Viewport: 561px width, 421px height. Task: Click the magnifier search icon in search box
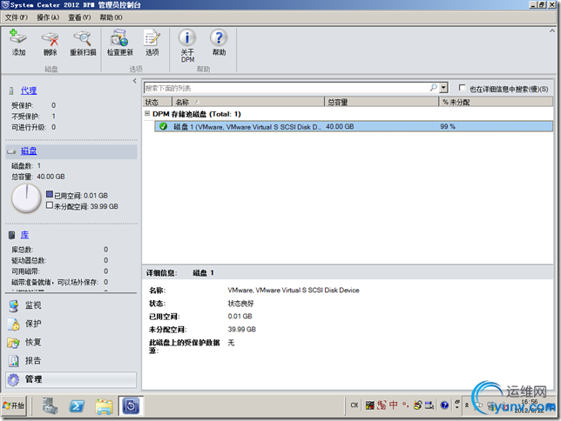coord(433,88)
